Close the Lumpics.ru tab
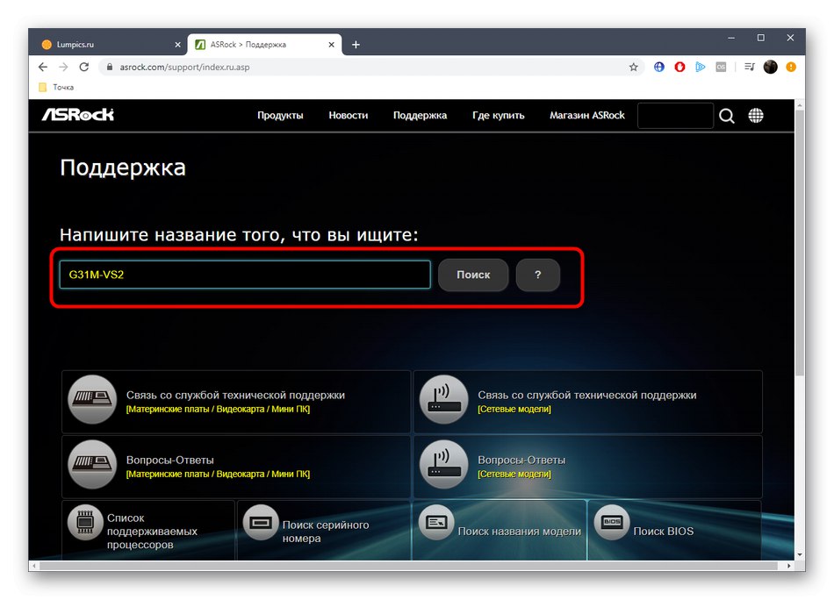Viewport: 834px width, 600px height. coord(177,45)
